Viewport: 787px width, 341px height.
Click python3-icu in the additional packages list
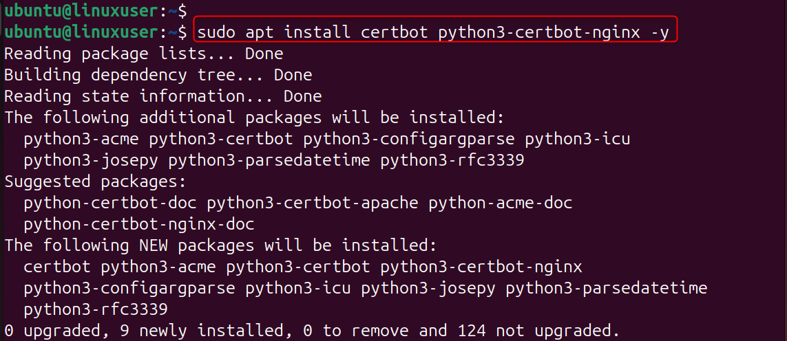(577, 139)
